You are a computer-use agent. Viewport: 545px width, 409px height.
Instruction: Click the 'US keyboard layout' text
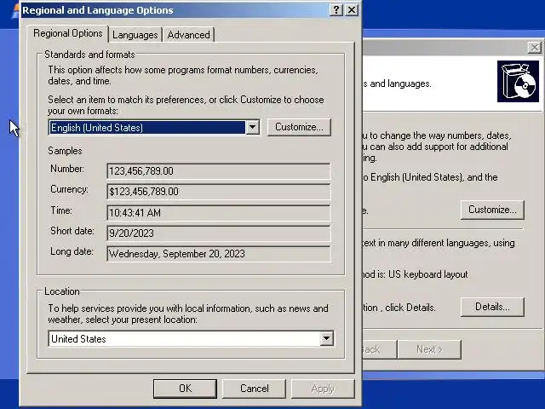point(427,274)
